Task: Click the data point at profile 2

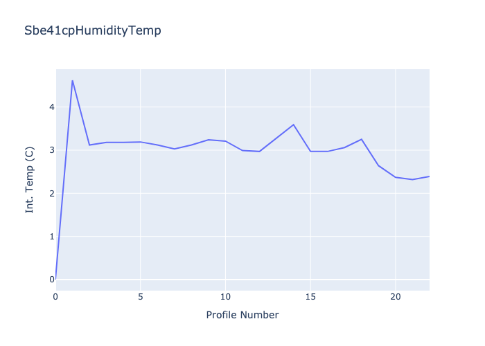Action: (89, 145)
